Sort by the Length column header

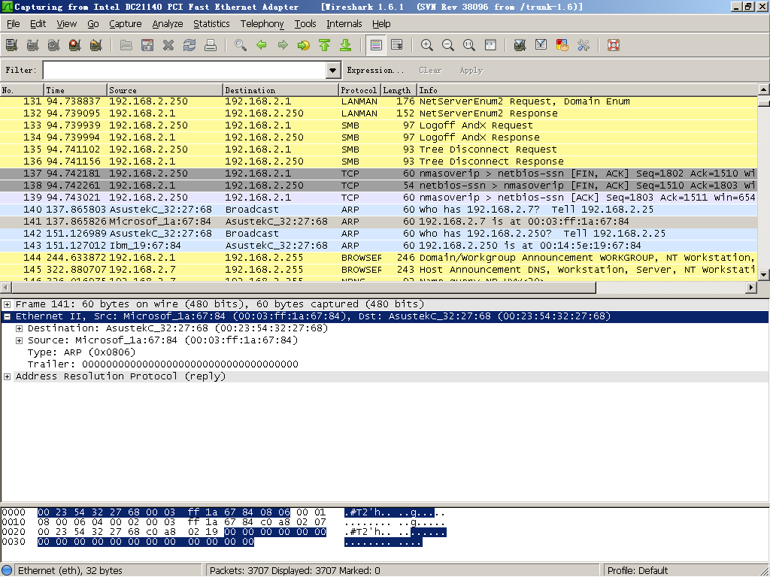[399, 90]
